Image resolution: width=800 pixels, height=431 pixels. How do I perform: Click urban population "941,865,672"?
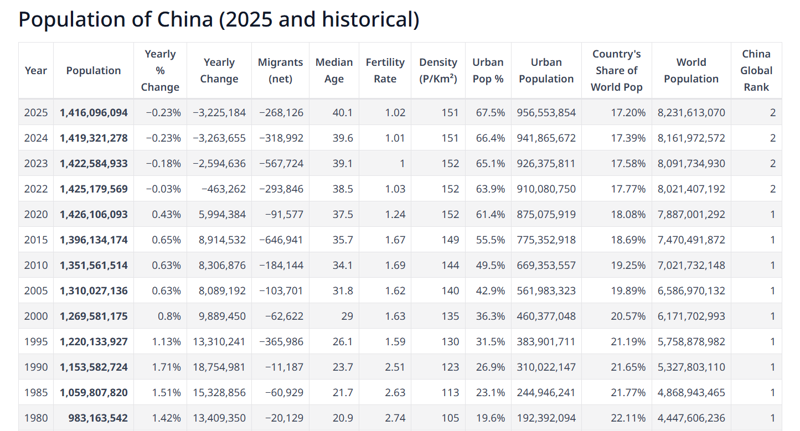coord(546,138)
